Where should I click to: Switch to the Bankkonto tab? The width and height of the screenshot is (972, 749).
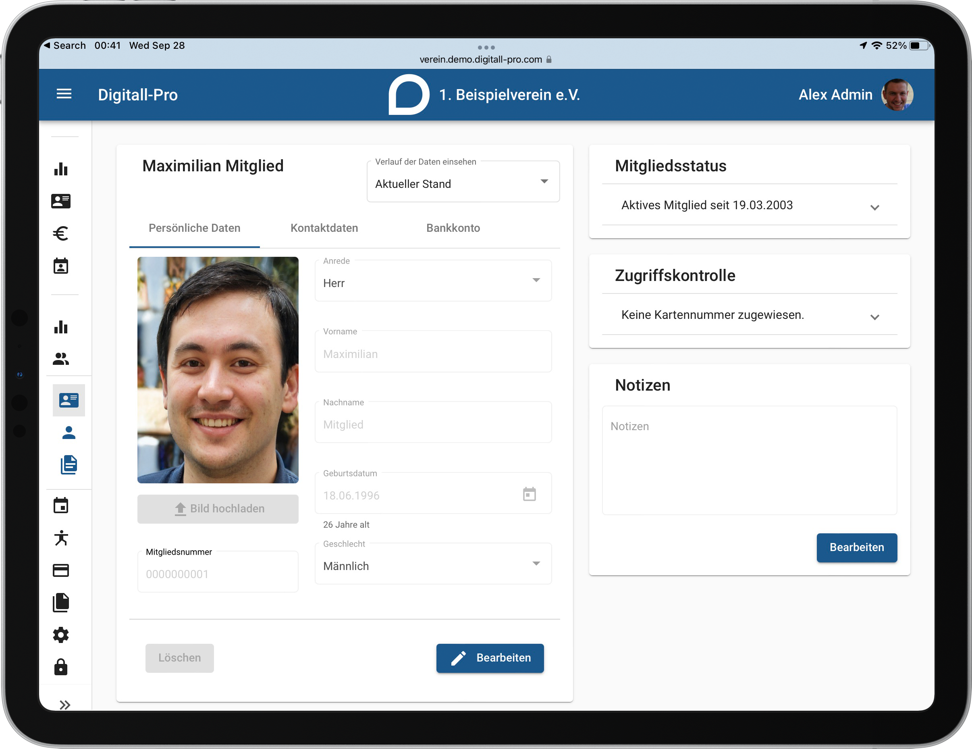[453, 228]
